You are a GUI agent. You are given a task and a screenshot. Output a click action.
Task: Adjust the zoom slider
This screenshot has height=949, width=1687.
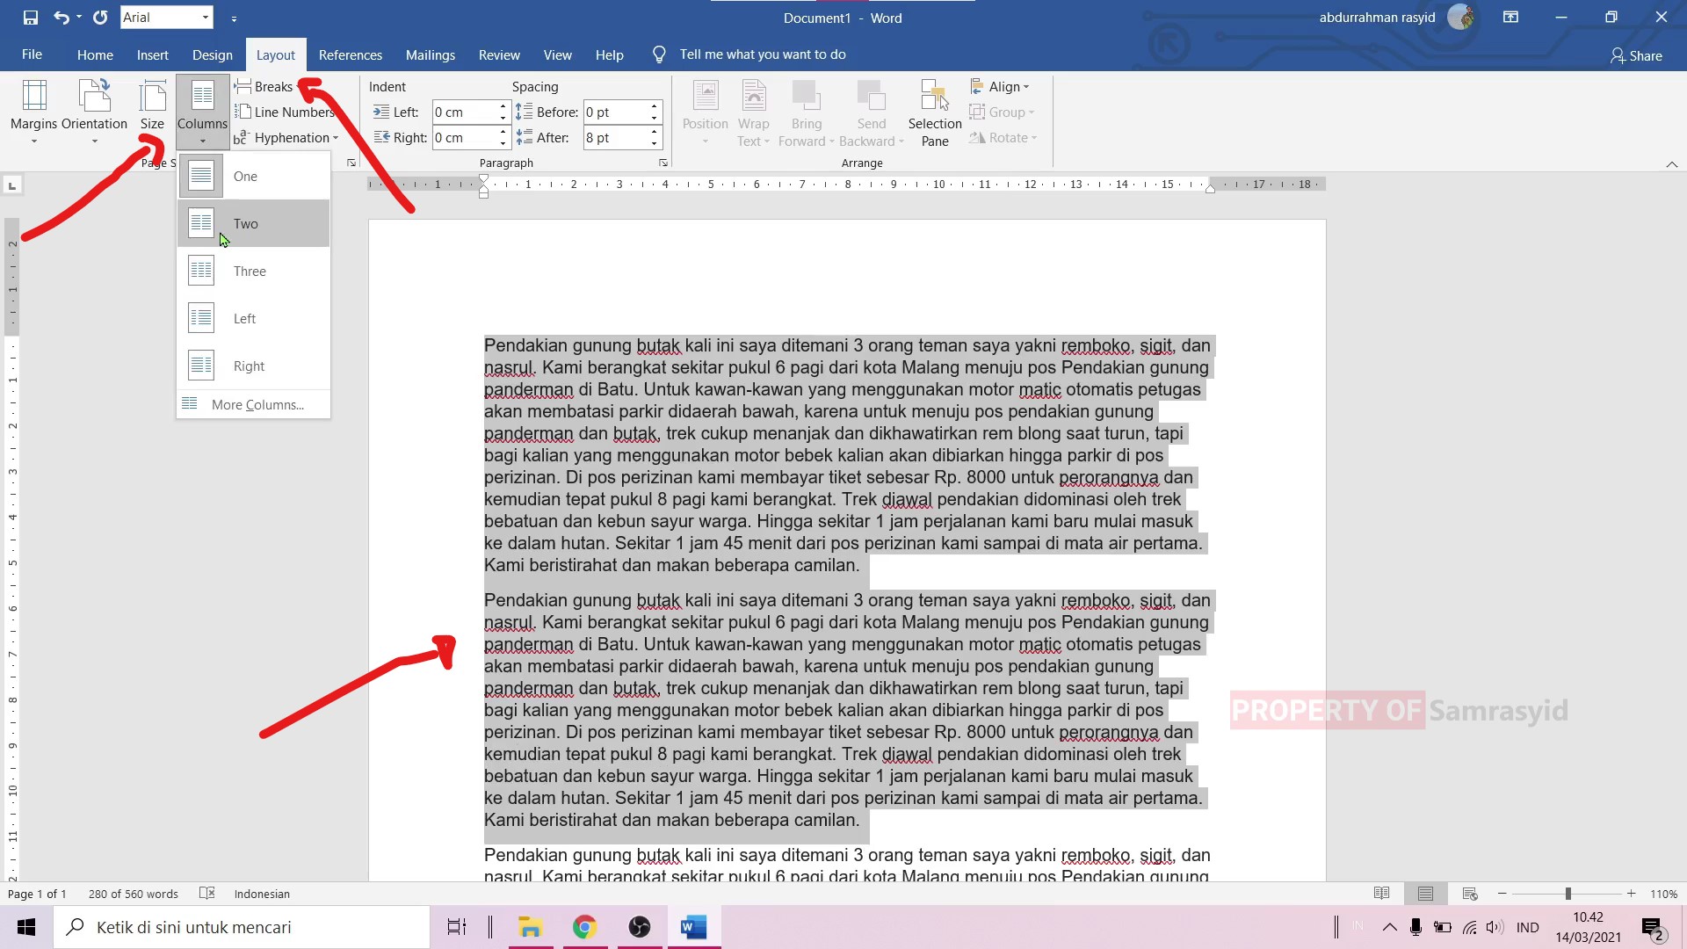1568,893
